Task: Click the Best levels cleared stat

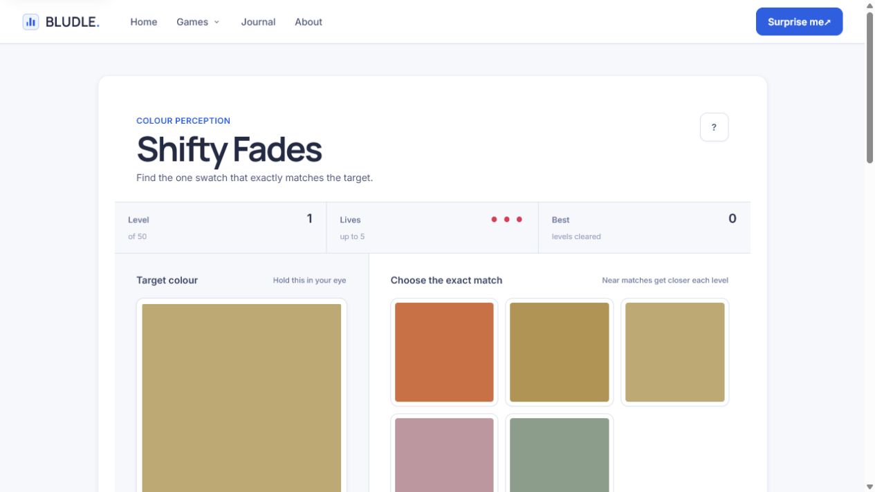Action: coord(644,227)
